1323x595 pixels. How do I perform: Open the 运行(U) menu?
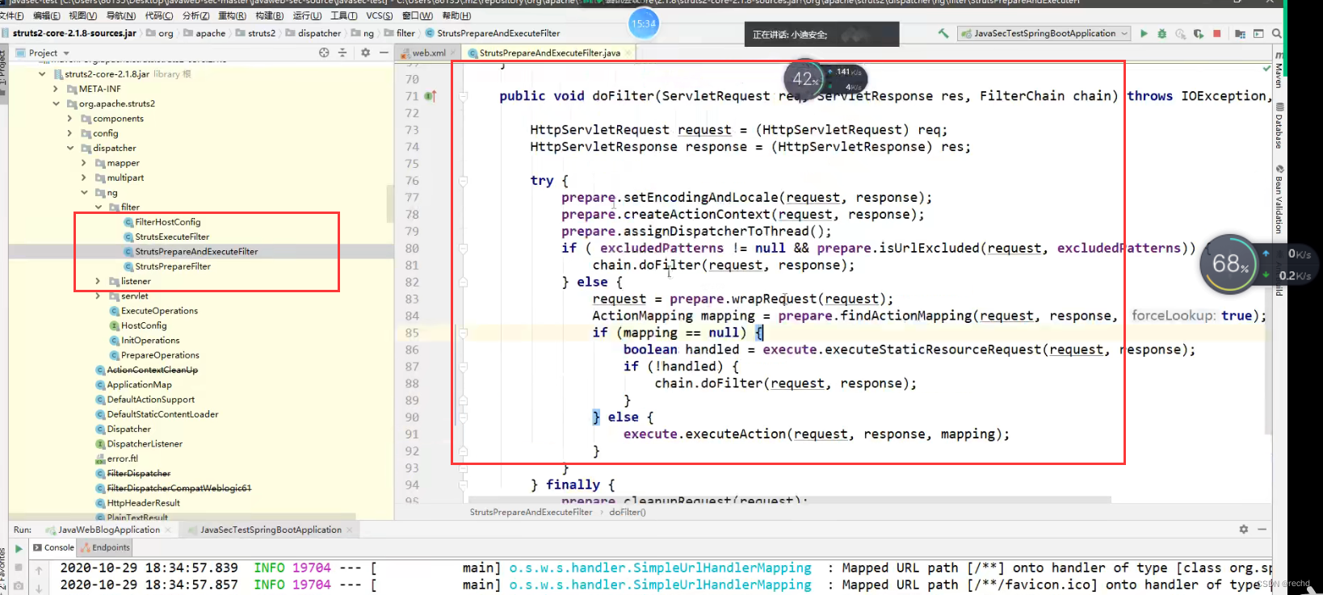click(307, 15)
